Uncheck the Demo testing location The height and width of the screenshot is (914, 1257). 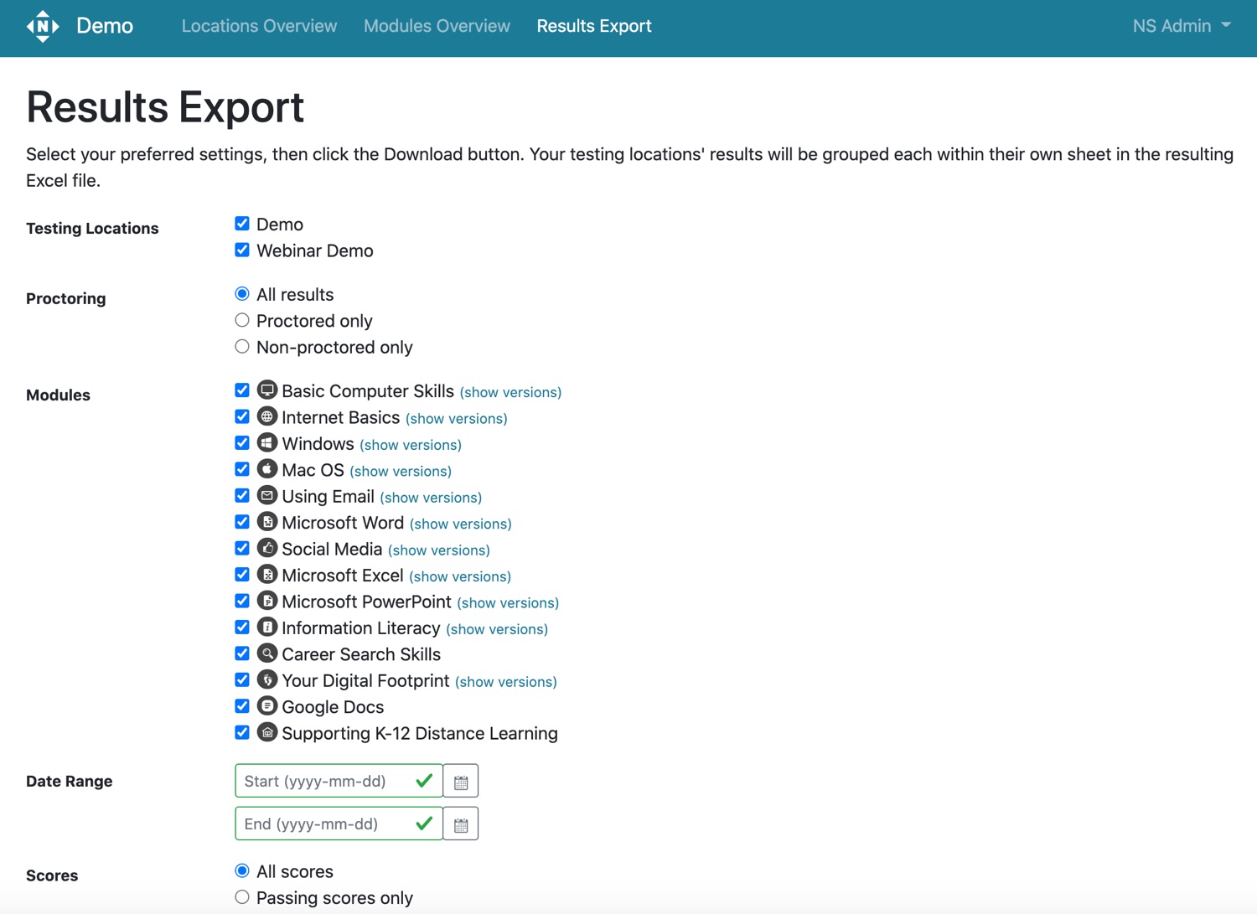click(242, 224)
